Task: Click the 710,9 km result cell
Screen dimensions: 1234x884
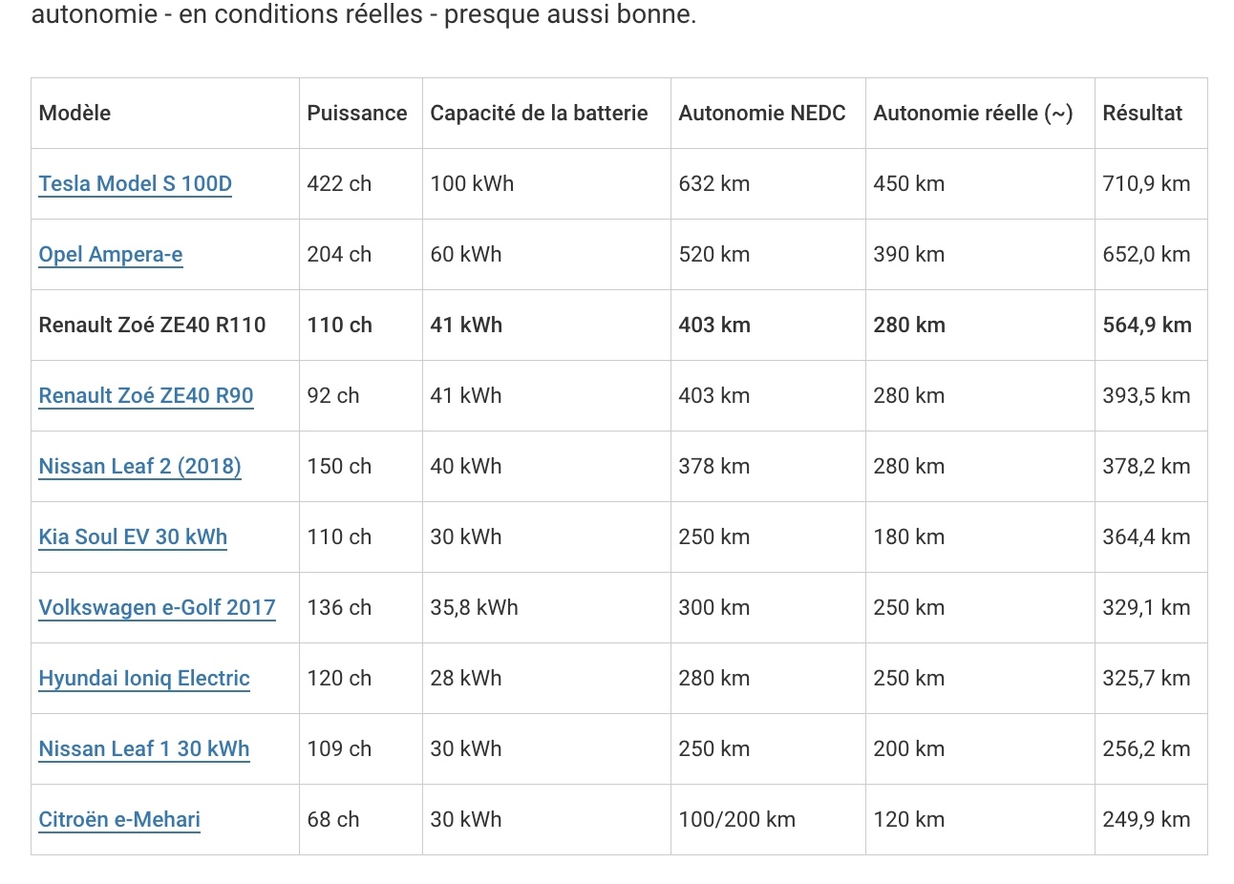Action: click(1146, 183)
